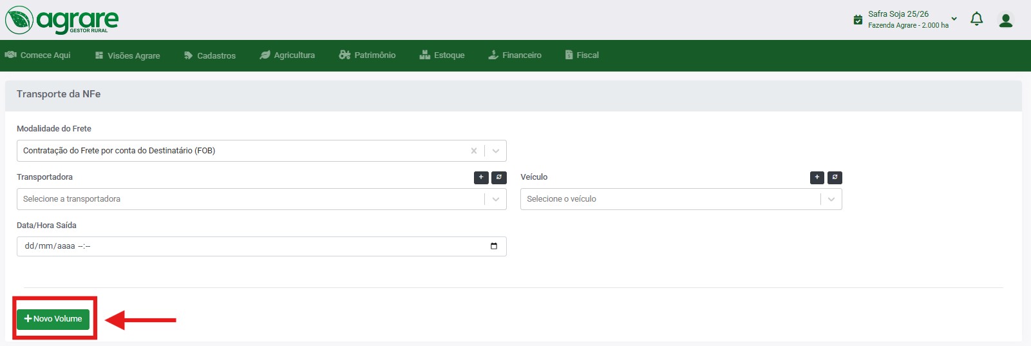
Task: Open the user profile avatar
Action: [1005, 20]
